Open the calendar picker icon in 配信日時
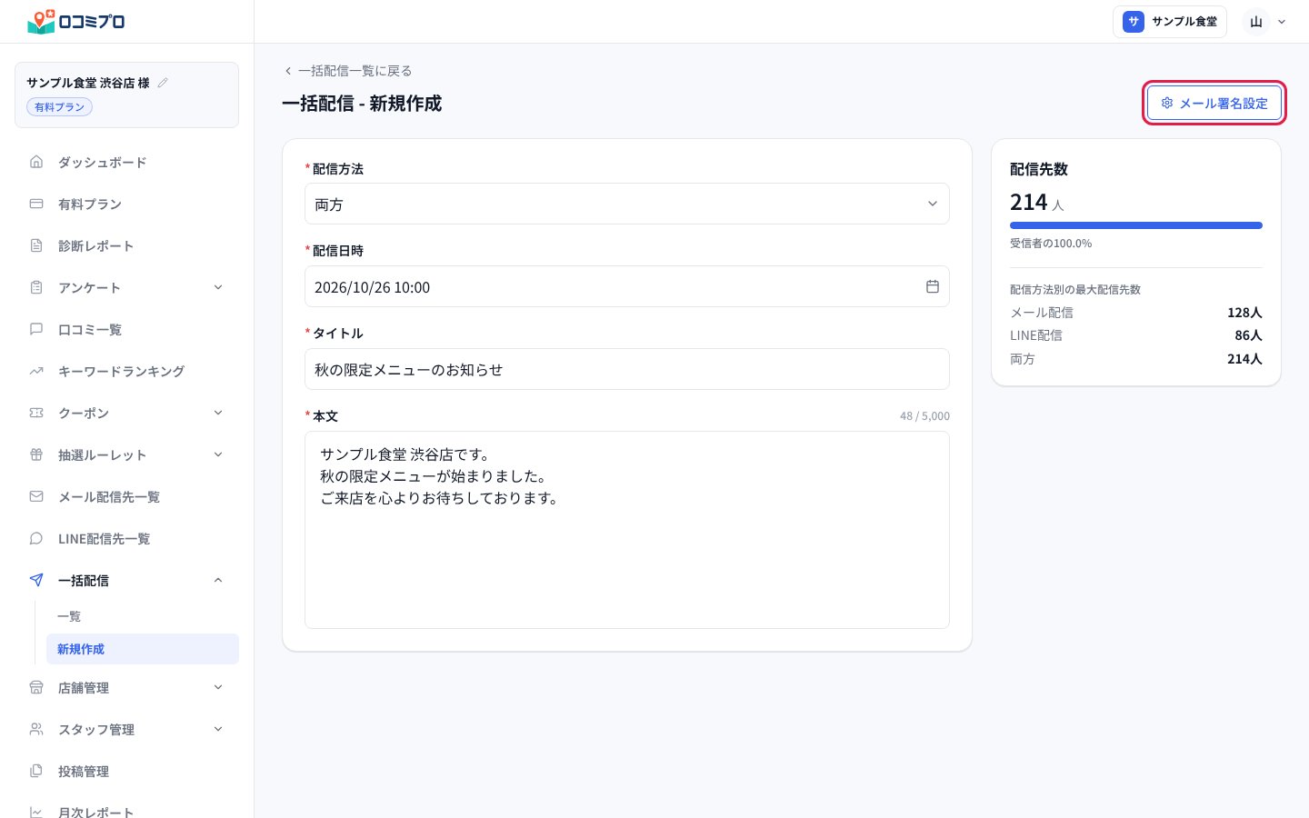This screenshot has width=1309, height=818. (x=932, y=286)
